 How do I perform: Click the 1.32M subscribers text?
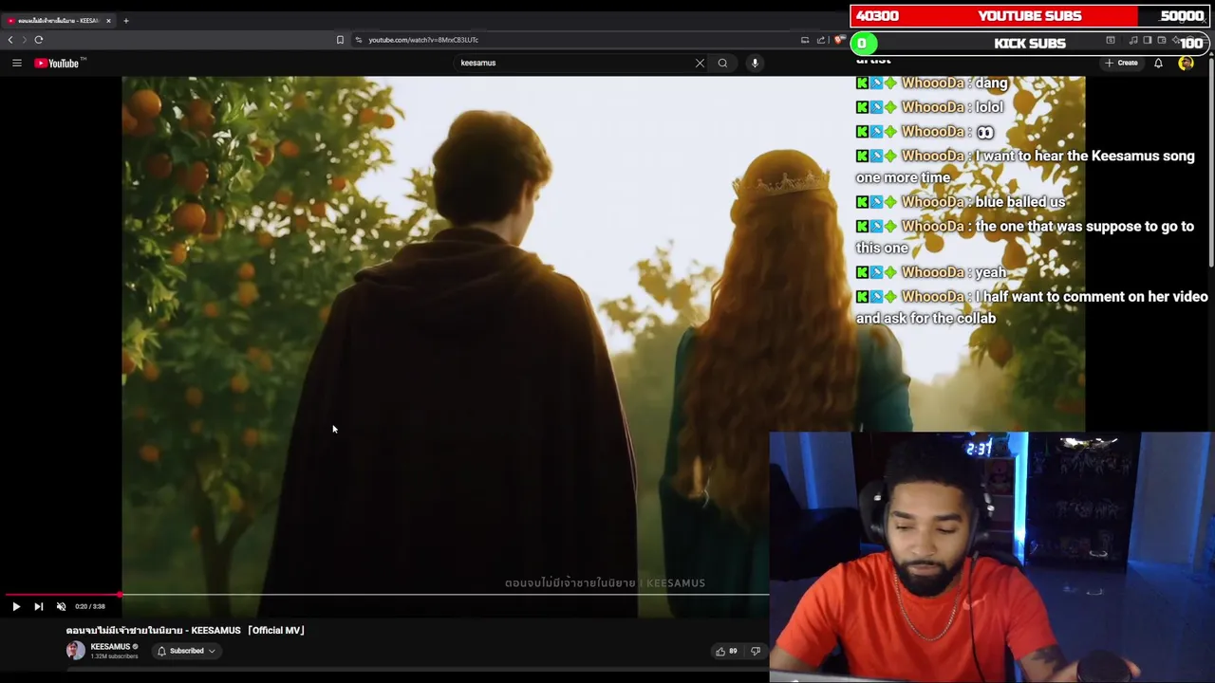pyautogui.click(x=114, y=656)
